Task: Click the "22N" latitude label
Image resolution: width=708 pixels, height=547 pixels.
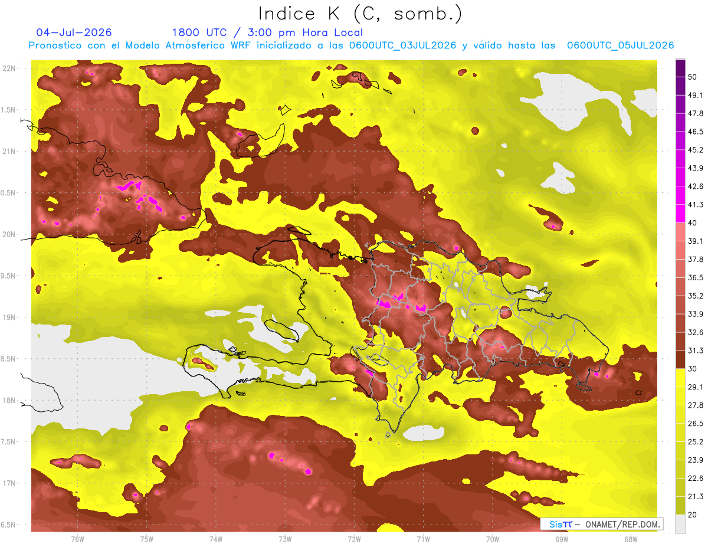Action: coord(9,68)
